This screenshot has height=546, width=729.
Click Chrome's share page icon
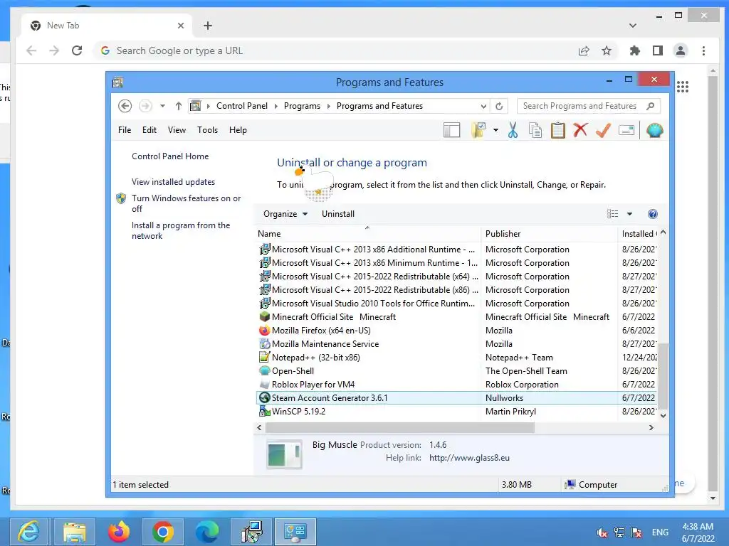pos(584,50)
